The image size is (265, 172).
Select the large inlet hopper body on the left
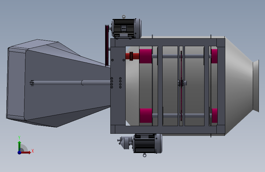pyautogui.click(x=58, y=83)
